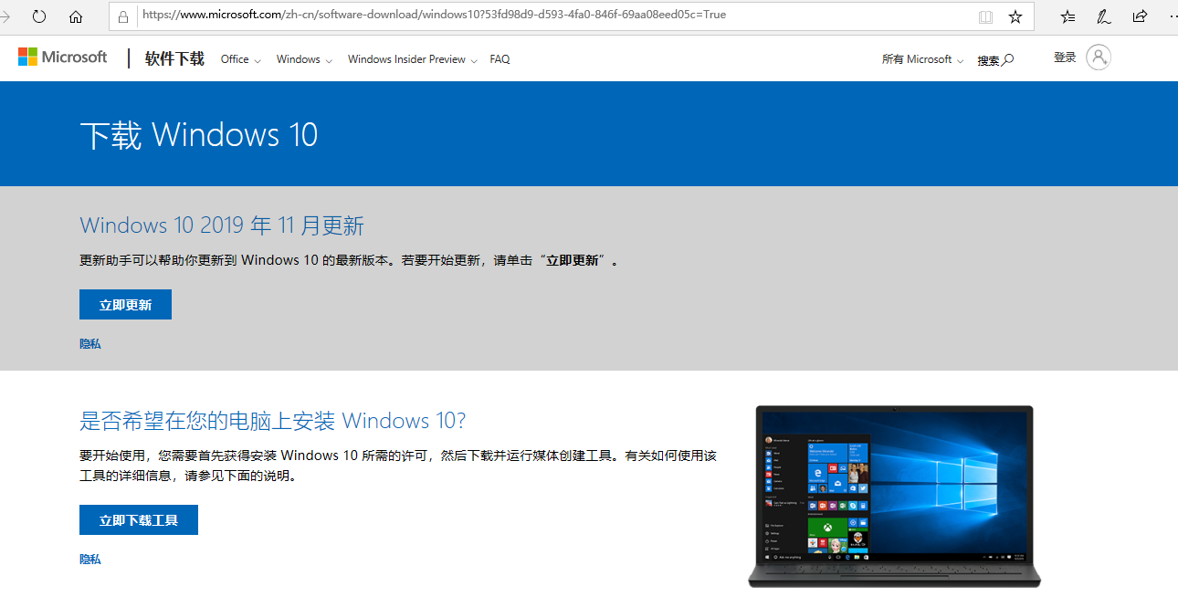Open search via 搜索 magnifier

click(995, 60)
